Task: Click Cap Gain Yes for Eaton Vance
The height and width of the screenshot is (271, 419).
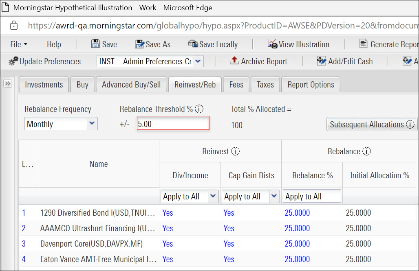Action: pyautogui.click(x=229, y=259)
